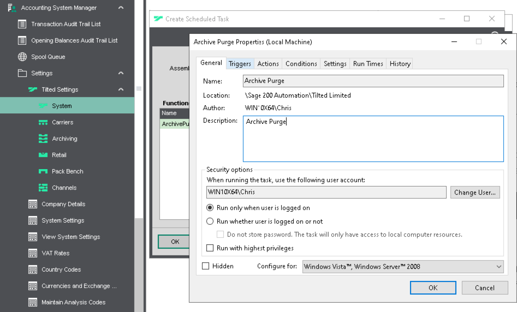Click the Change User... button
Viewport: 517px width, 312px height.
(x=475, y=193)
